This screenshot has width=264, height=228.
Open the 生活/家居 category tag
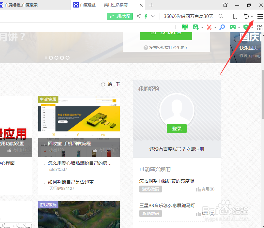(x=48, y=99)
